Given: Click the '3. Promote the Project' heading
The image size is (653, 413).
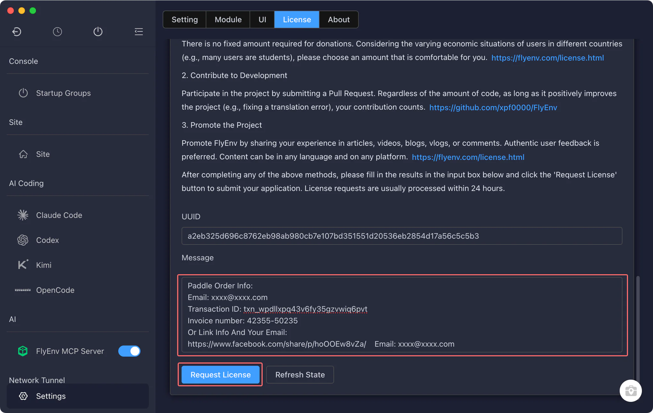Looking at the screenshot, I should point(222,125).
